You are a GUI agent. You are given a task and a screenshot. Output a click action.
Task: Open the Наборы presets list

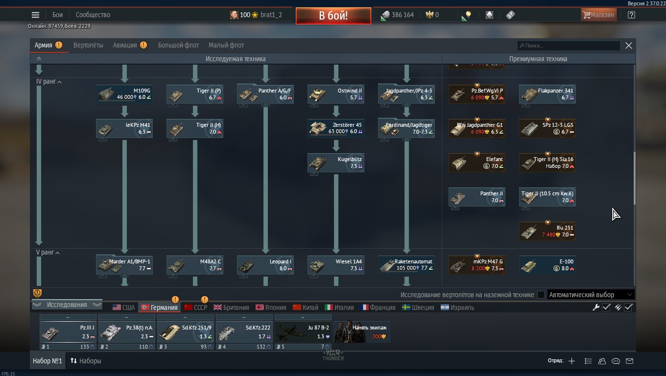click(86, 361)
